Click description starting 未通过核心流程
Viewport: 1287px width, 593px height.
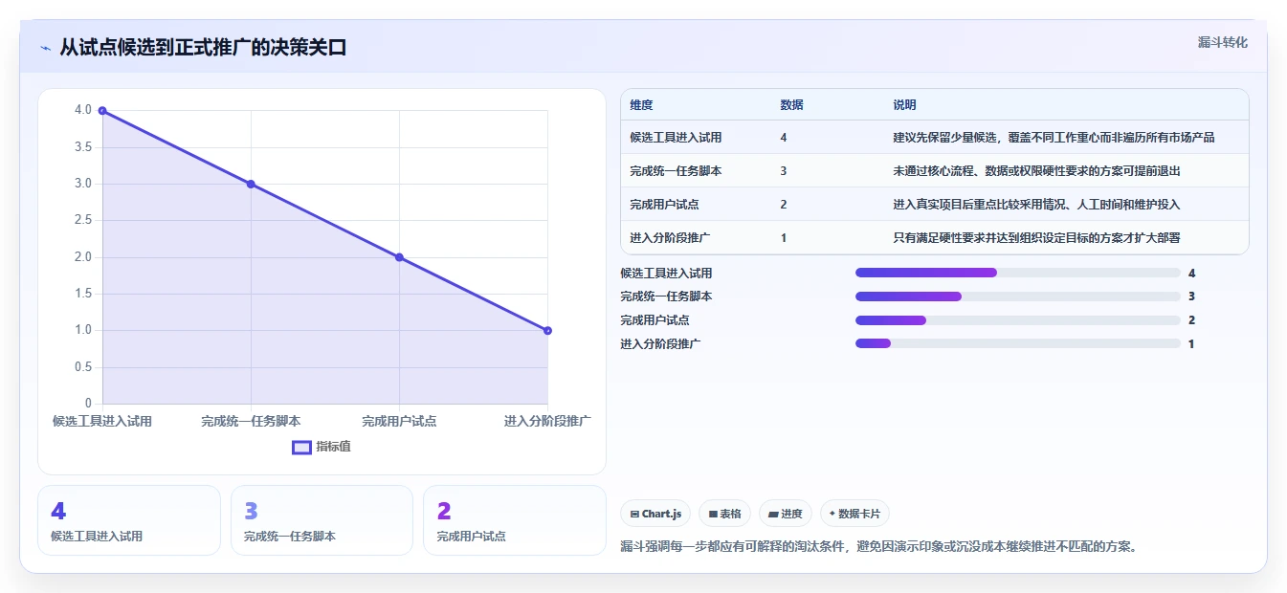tap(1036, 171)
